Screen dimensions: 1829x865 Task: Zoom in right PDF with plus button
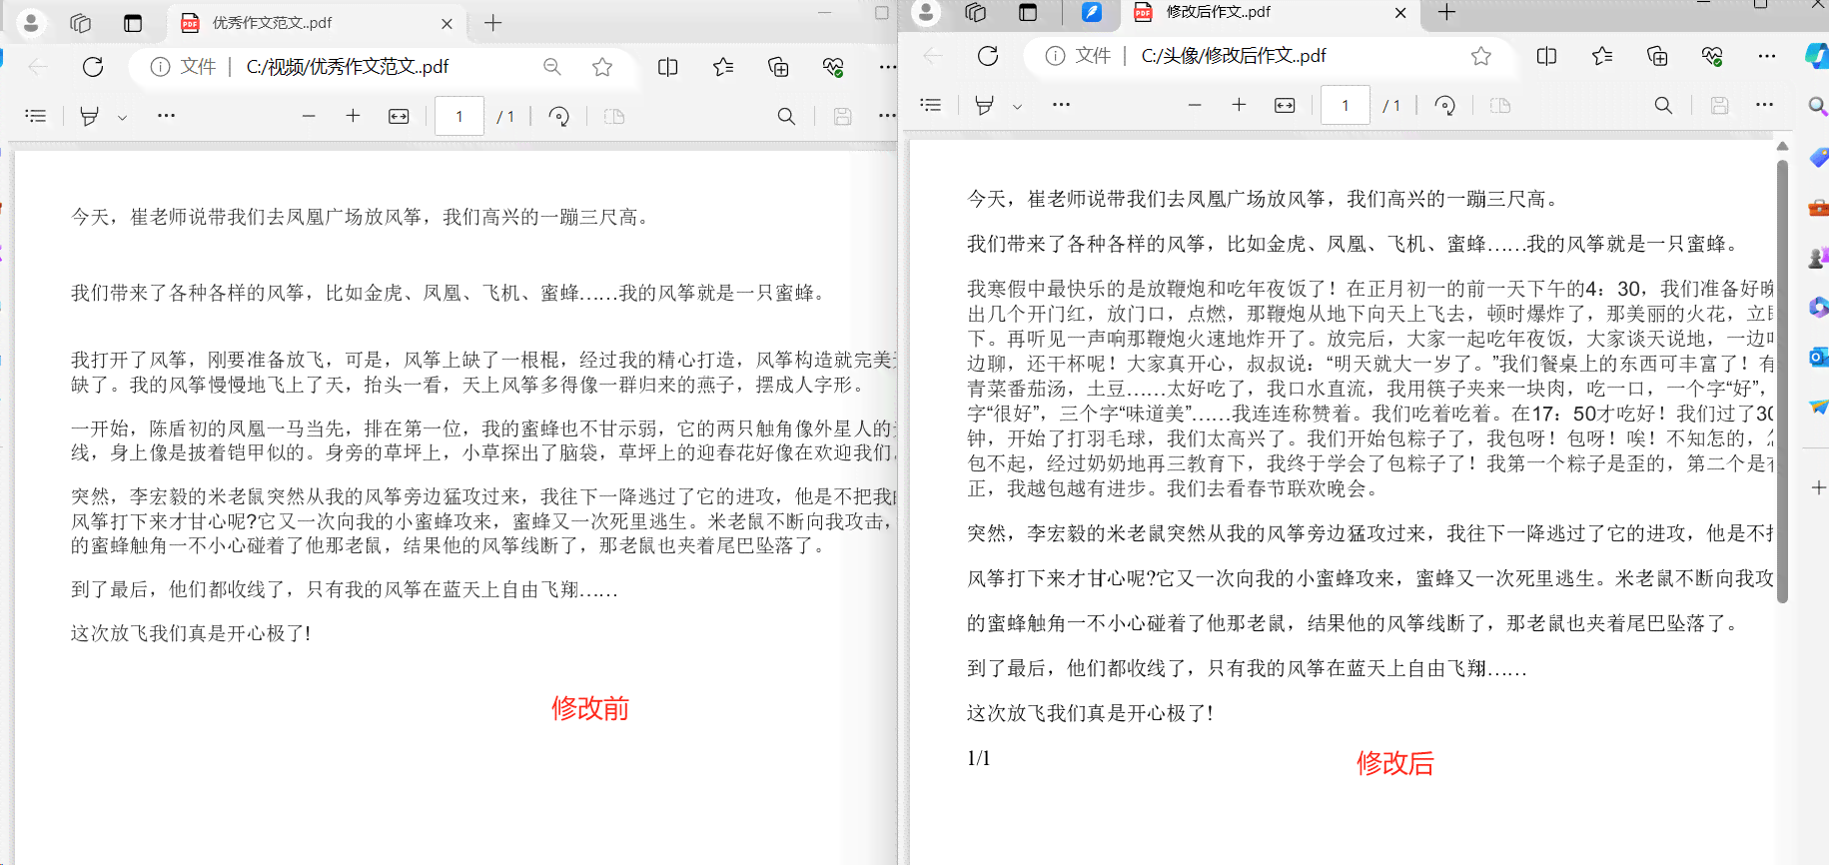pos(1239,105)
